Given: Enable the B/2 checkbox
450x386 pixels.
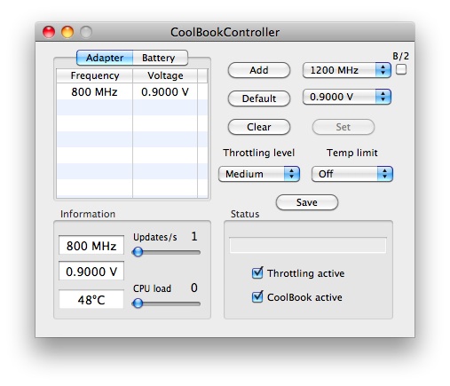Looking at the screenshot, I should coord(401,69).
